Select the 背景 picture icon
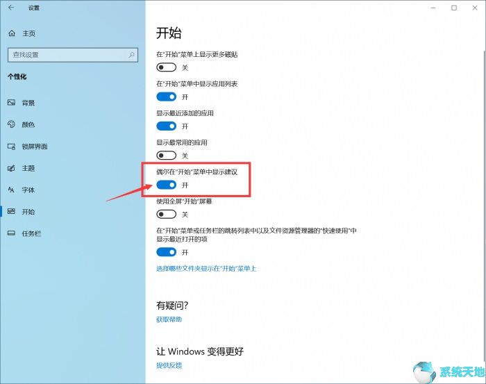This screenshot has height=384, width=486. 11,103
